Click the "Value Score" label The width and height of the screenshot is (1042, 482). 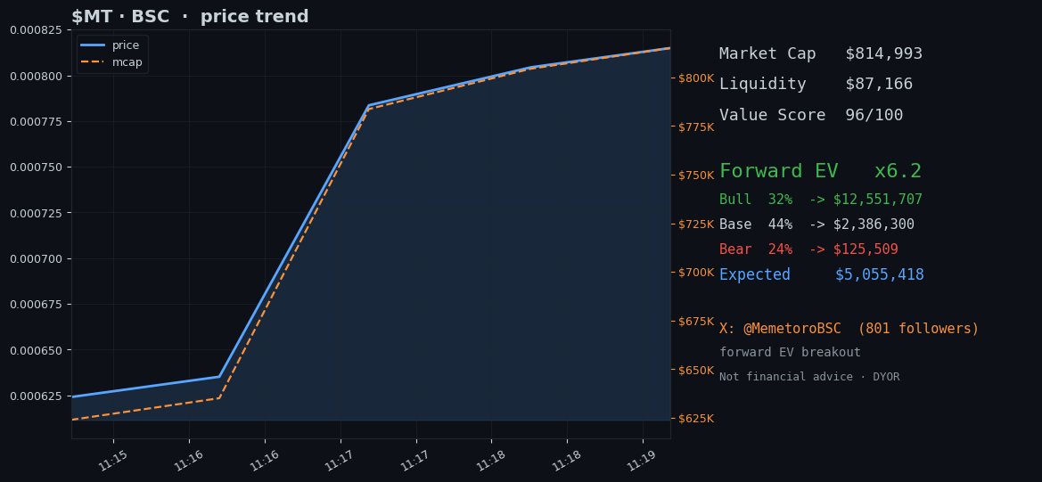coord(772,115)
